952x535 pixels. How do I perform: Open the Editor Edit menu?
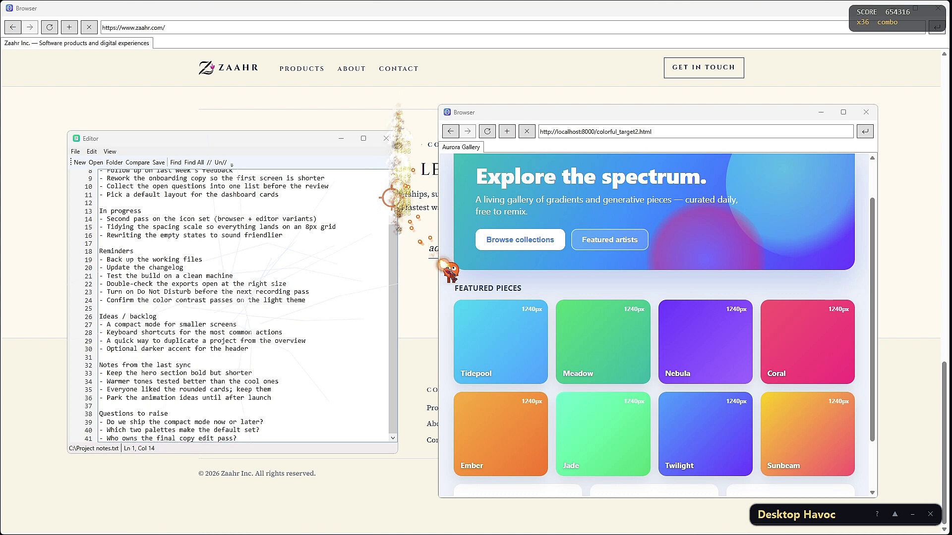click(x=92, y=152)
